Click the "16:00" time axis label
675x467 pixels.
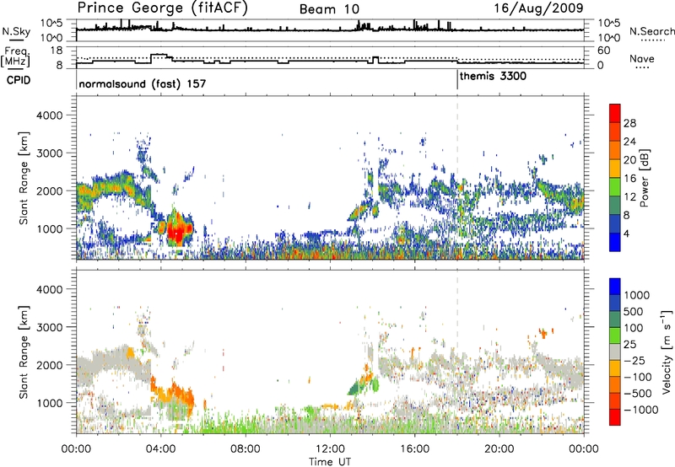(414, 449)
